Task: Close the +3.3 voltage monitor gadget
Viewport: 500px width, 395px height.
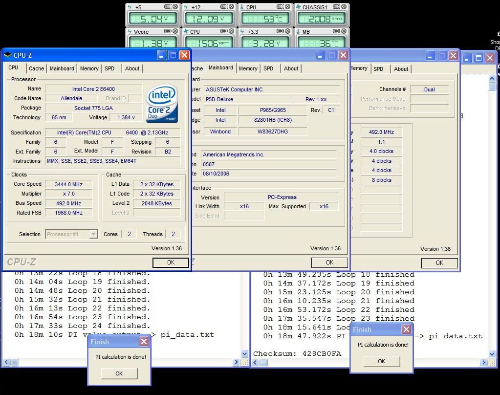Action: click(287, 31)
